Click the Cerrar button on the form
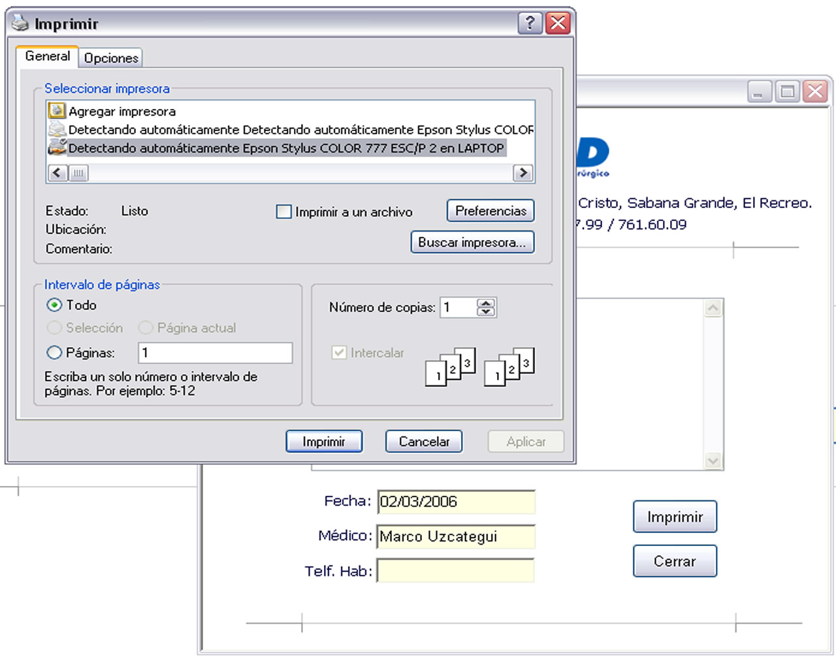The image size is (836, 668). click(x=674, y=561)
